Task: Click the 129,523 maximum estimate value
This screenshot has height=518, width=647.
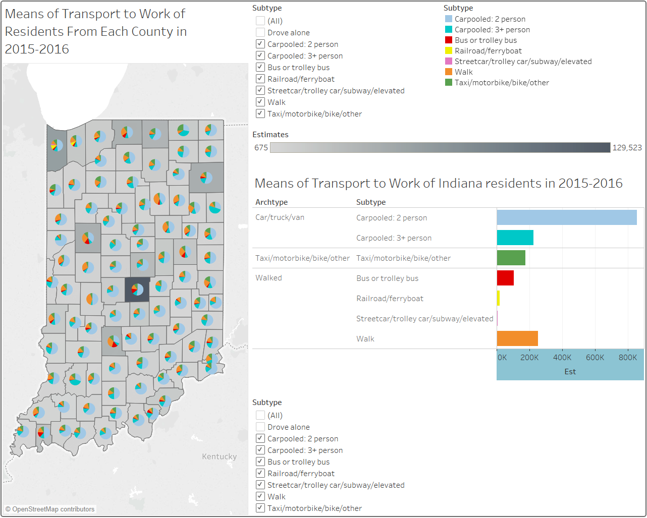Action: coord(627,147)
